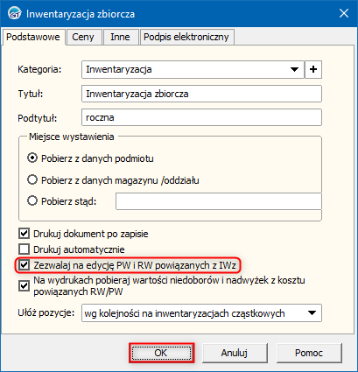Click the plus icon to add category
The height and width of the screenshot is (372, 358).
click(x=313, y=69)
